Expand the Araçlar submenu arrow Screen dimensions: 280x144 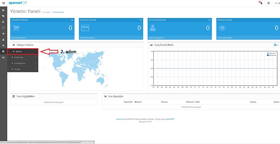point(35,69)
